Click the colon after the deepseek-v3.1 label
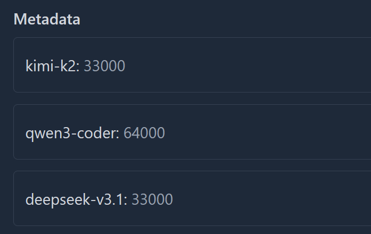The width and height of the screenshot is (371, 234). (x=126, y=201)
